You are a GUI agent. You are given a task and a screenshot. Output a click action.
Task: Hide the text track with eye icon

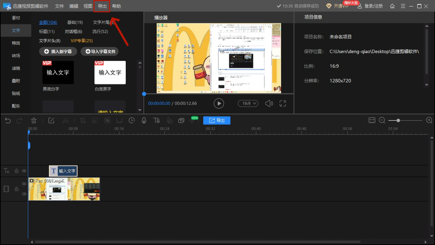(x=24, y=171)
